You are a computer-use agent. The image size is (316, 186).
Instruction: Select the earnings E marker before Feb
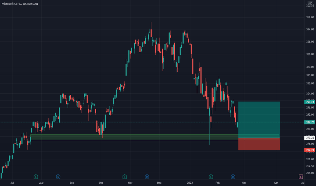[211, 177]
